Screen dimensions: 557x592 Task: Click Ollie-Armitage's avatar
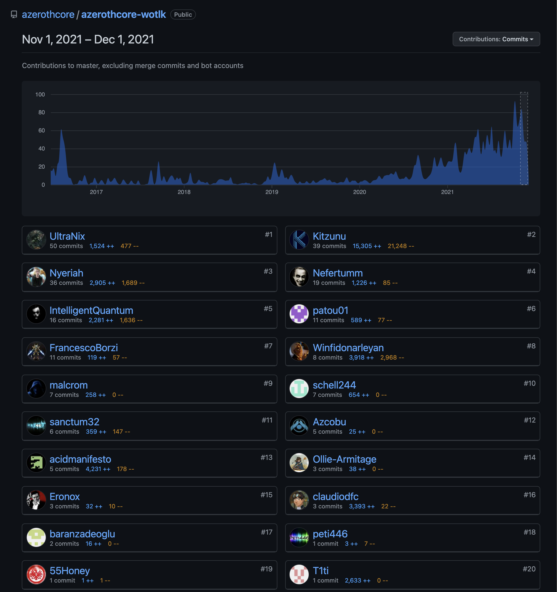pos(299,462)
